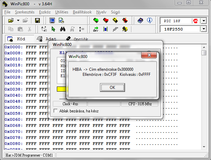
Task: Click the binoculars find icon
Action: pyautogui.click(x=63, y=29)
